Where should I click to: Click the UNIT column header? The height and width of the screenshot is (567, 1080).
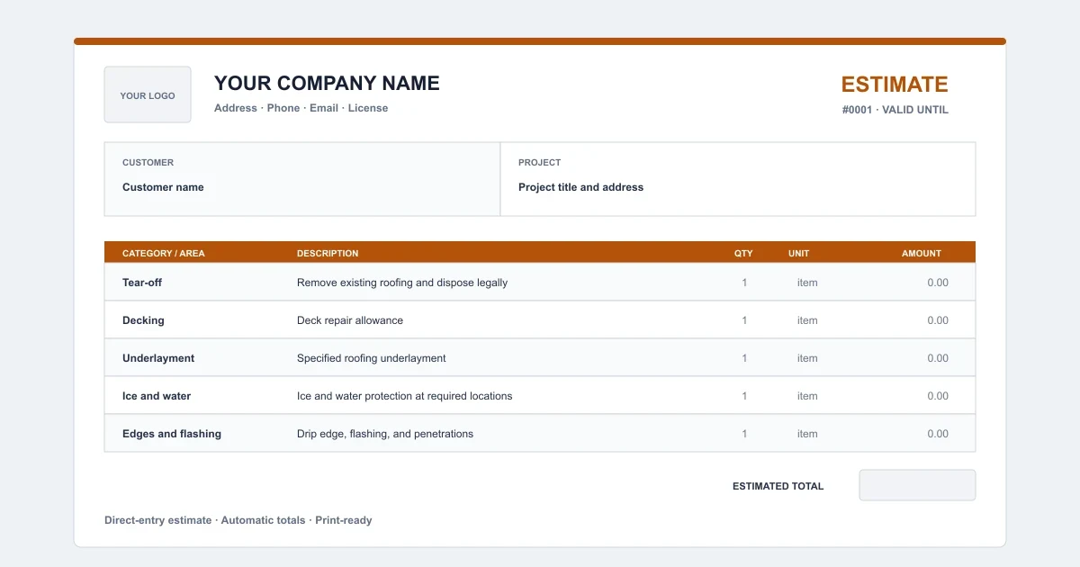click(x=798, y=254)
